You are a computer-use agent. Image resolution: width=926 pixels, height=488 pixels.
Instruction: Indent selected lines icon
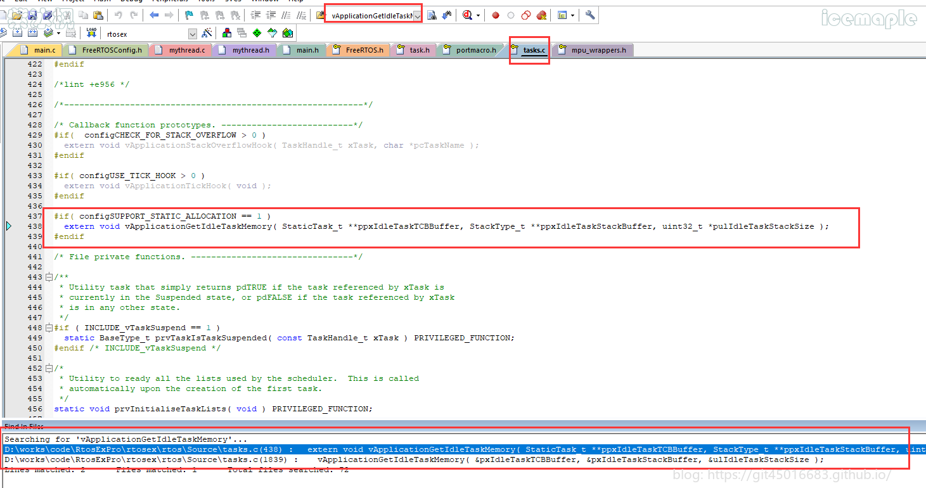255,15
